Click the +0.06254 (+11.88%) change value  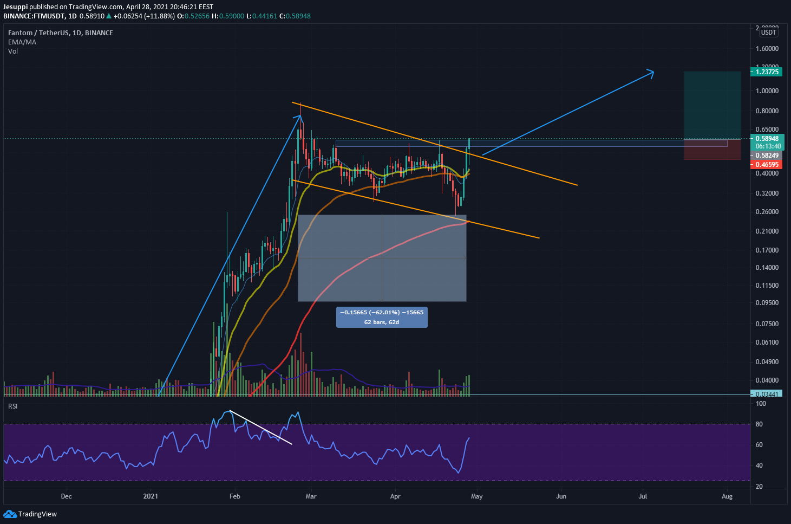pyautogui.click(x=144, y=16)
